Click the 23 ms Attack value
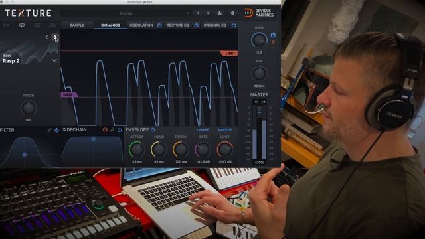 pyautogui.click(x=137, y=162)
